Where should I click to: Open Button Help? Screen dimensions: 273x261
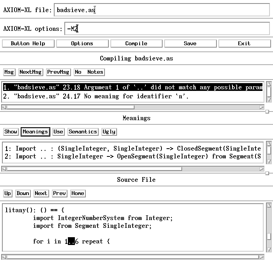pyautogui.click(x=28, y=43)
